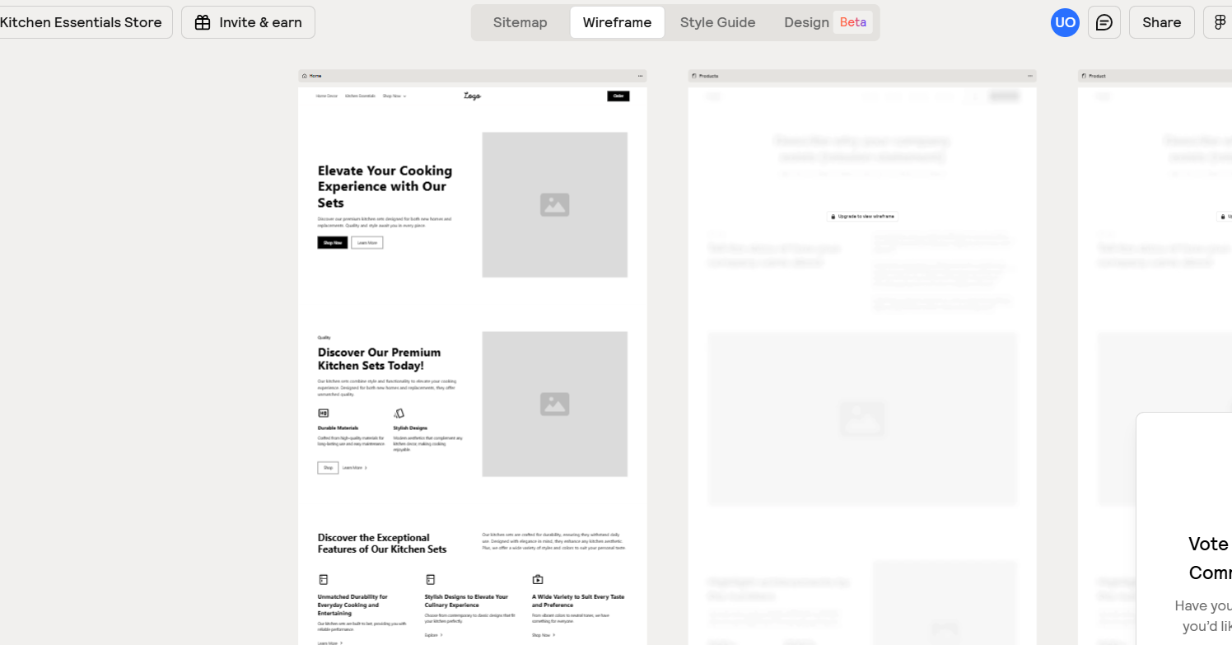Image resolution: width=1232 pixels, height=645 pixels.
Task: Click the gift icon on Invite & earn
Action: (x=203, y=22)
